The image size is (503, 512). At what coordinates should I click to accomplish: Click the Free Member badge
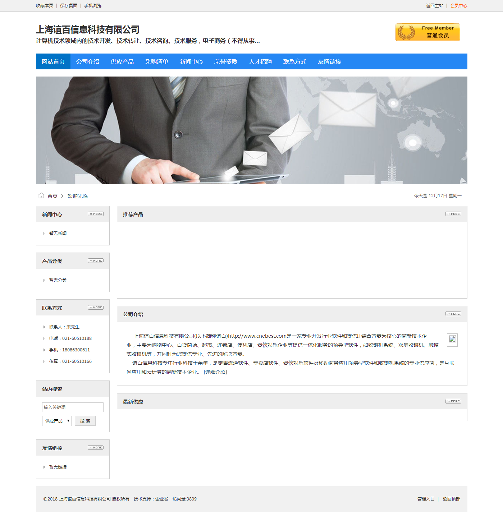tap(427, 32)
